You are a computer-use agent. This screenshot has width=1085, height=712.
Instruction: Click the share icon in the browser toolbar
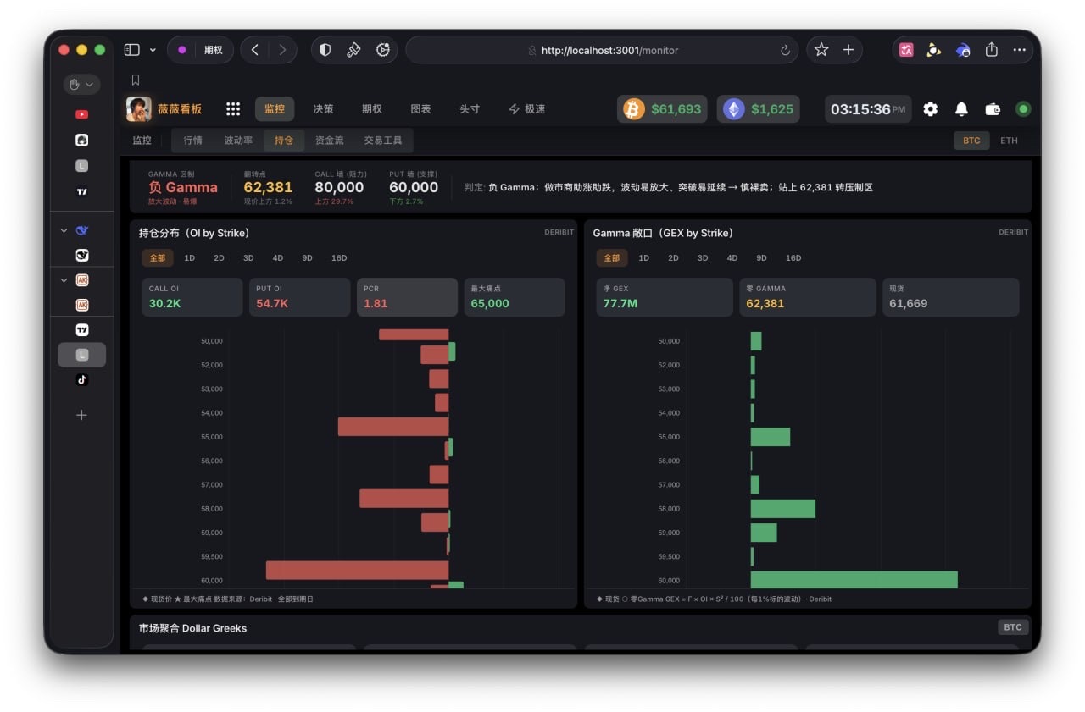(x=991, y=50)
